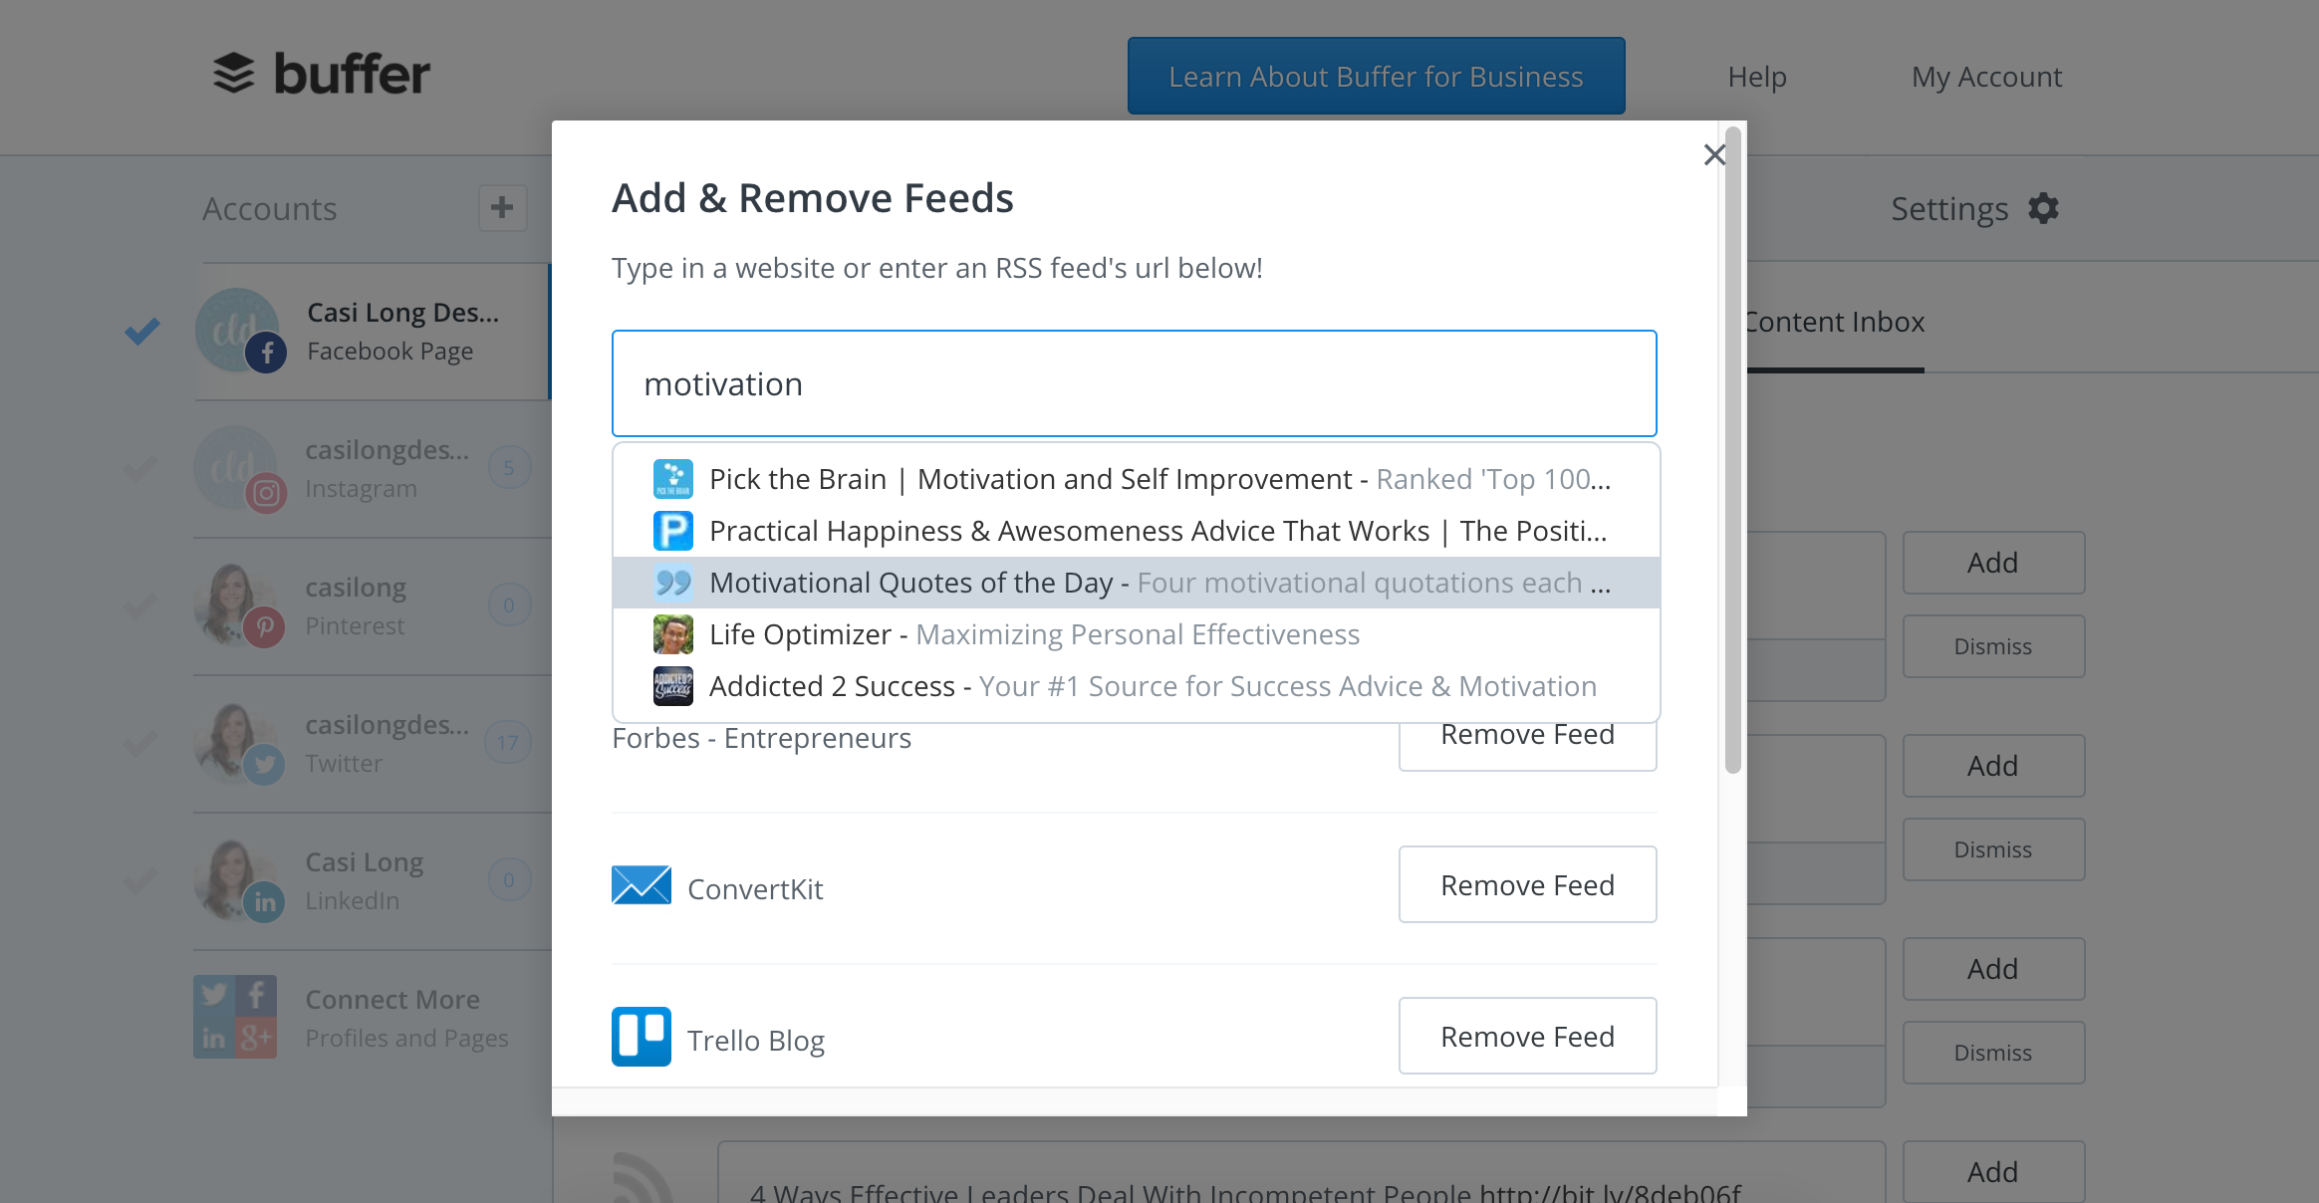The width and height of the screenshot is (2319, 1203).
Task: Remove the ConvertKit feed
Action: point(1527,884)
